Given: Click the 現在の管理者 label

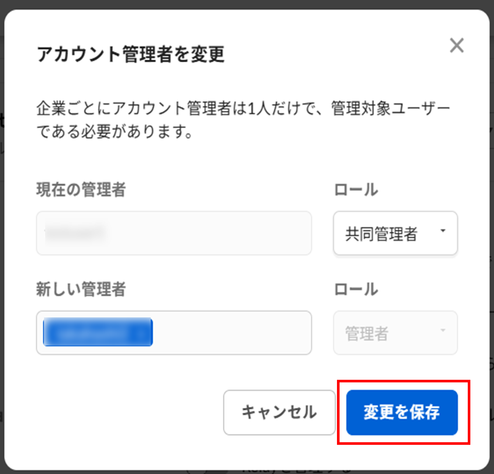Looking at the screenshot, I should click(81, 190).
